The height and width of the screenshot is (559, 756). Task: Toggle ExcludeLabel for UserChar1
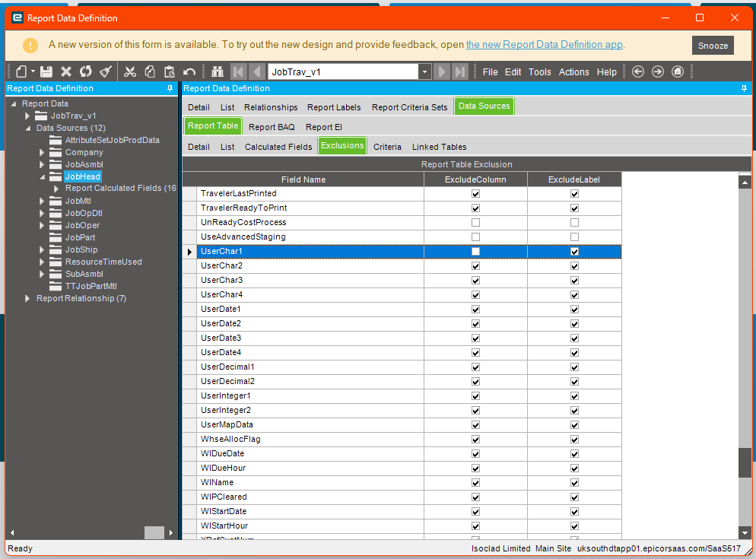(574, 251)
